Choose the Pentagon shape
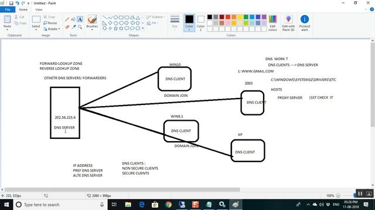The image size is (375, 210). [x=116, y=23]
